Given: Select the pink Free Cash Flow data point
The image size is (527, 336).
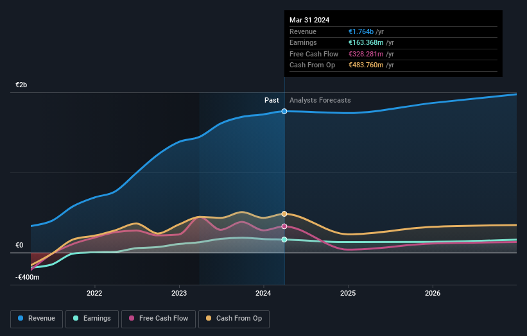Looking at the screenshot, I should tap(284, 226).
